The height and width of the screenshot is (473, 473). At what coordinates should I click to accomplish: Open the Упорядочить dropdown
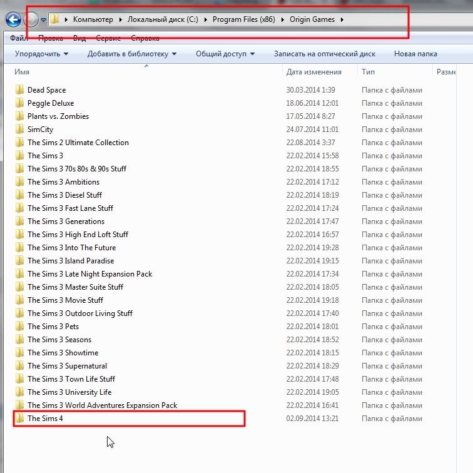[x=42, y=54]
